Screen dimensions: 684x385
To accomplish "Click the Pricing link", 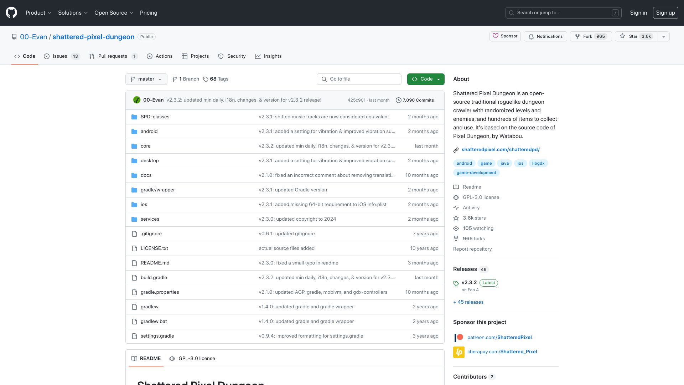I will click(x=149, y=13).
